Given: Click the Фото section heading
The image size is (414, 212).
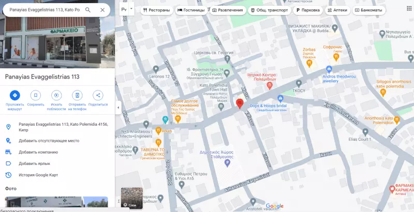Looking at the screenshot, I should click(x=10, y=189).
